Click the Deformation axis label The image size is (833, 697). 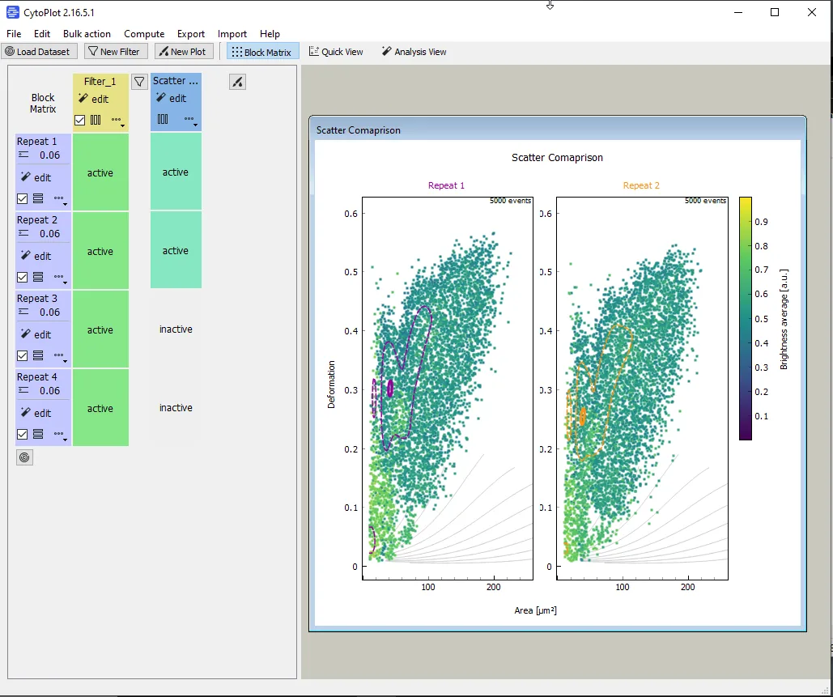332,385
